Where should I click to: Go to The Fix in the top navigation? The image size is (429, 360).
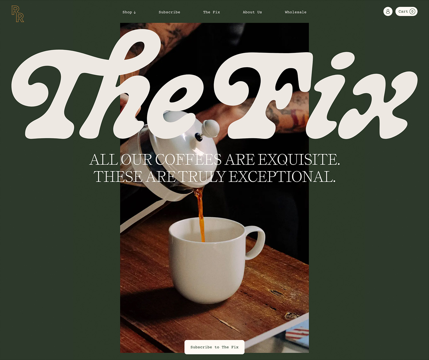tap(212, 12)
